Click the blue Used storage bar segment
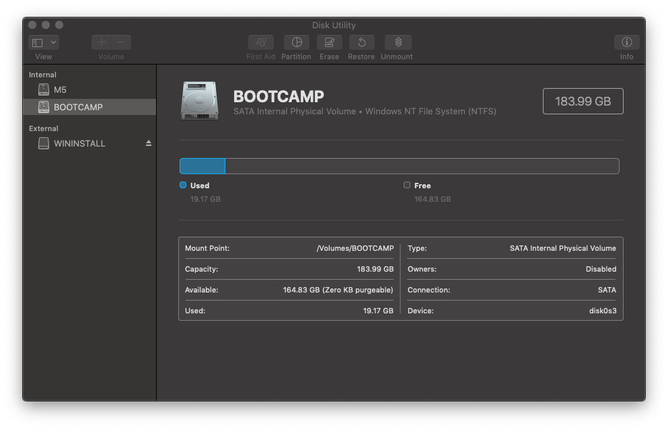Viewport: 668px width, 429px height. (202, 166)
